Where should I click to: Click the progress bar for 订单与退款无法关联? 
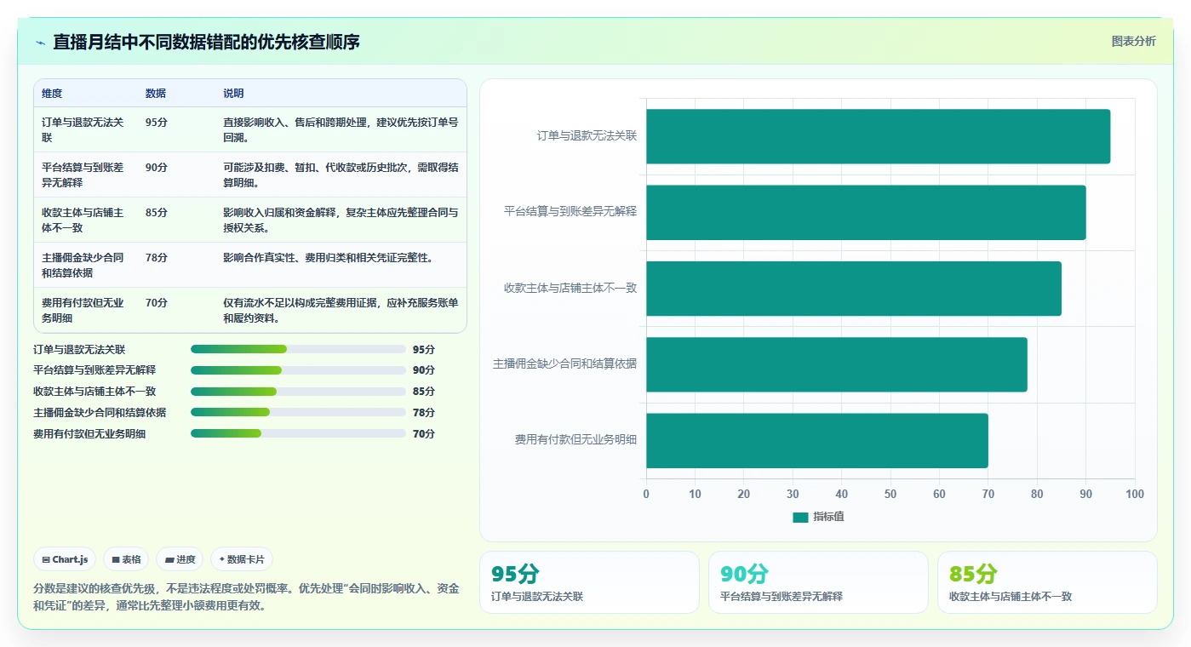pyautogui.click(x=298, y=349)
